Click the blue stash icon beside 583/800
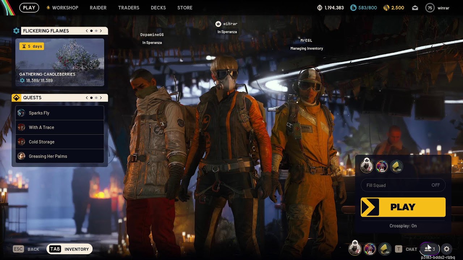This screenshot has height=260, width=463. tap(353, 8)
